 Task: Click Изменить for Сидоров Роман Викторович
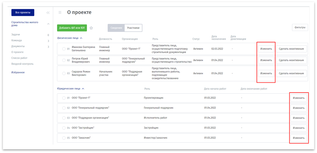pyautogui.click(x=266, y=73)
